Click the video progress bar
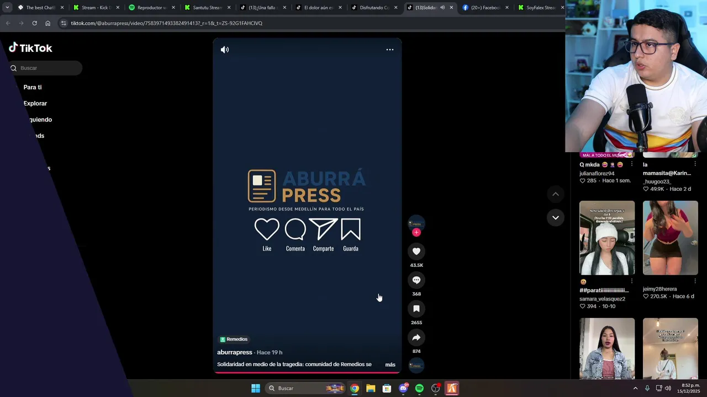 click(307, 373)
